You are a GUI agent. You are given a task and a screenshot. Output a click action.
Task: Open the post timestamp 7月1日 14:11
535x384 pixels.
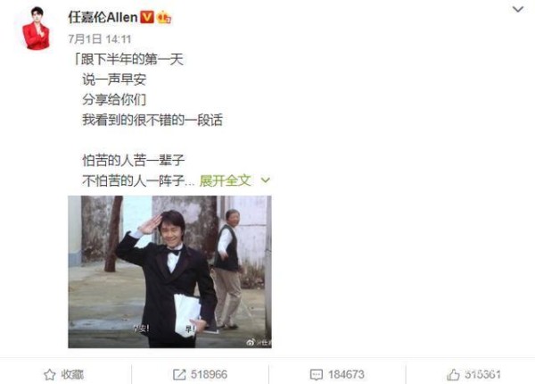point(100,39)
